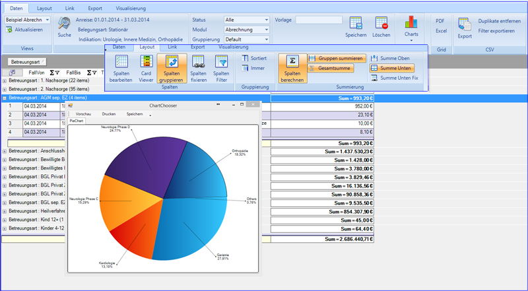528x291 pixels.
Task: Click the Aktualisieren refresh icon
Action: pos(9,30)
